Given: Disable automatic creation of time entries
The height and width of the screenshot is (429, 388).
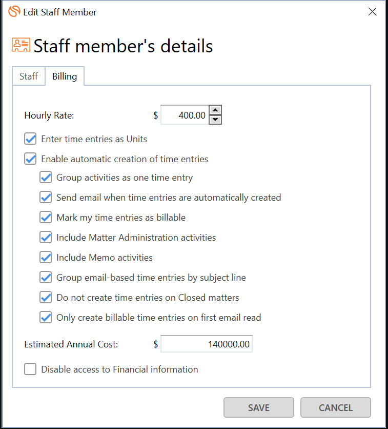Looking at the screenshot, I should pyautogui.click(x=30, y=159).
